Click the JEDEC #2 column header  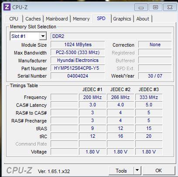pyautogui.click(x=120, y=89)
